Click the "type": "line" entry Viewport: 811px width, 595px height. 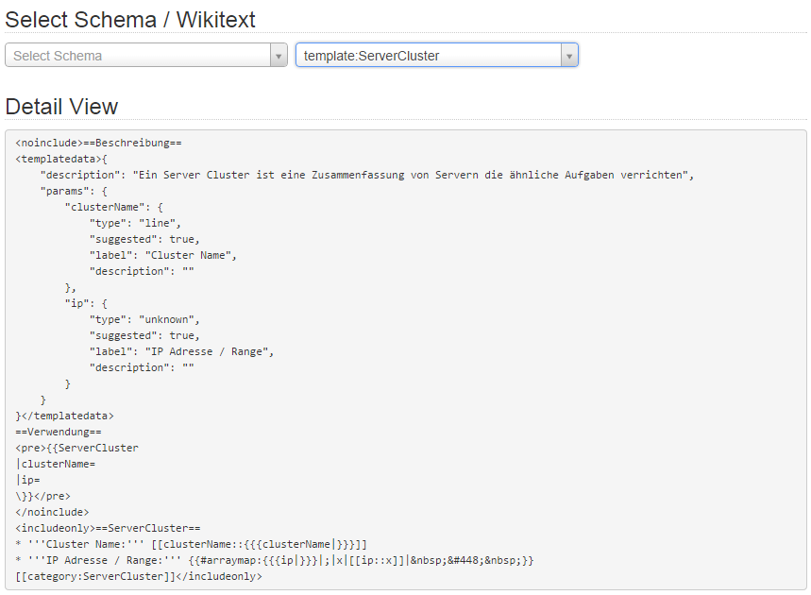[135, 223]
